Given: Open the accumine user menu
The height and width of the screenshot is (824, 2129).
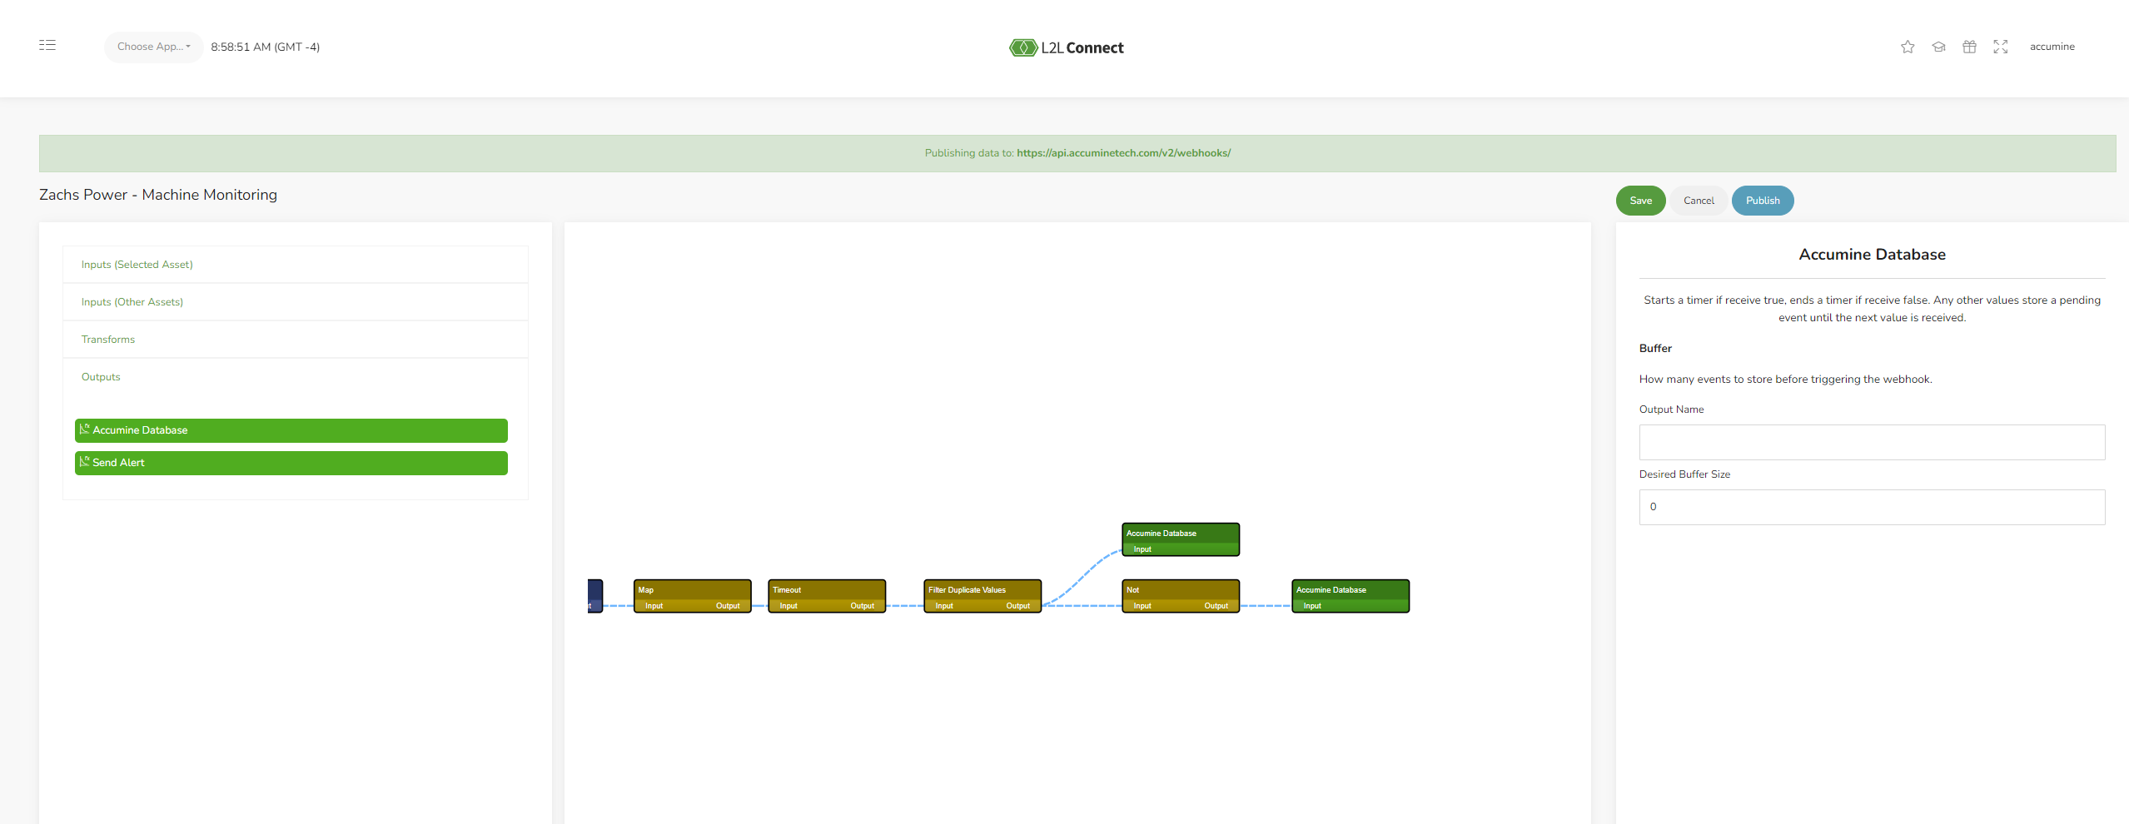Looking at the screenshot, I should (2052, 47).
